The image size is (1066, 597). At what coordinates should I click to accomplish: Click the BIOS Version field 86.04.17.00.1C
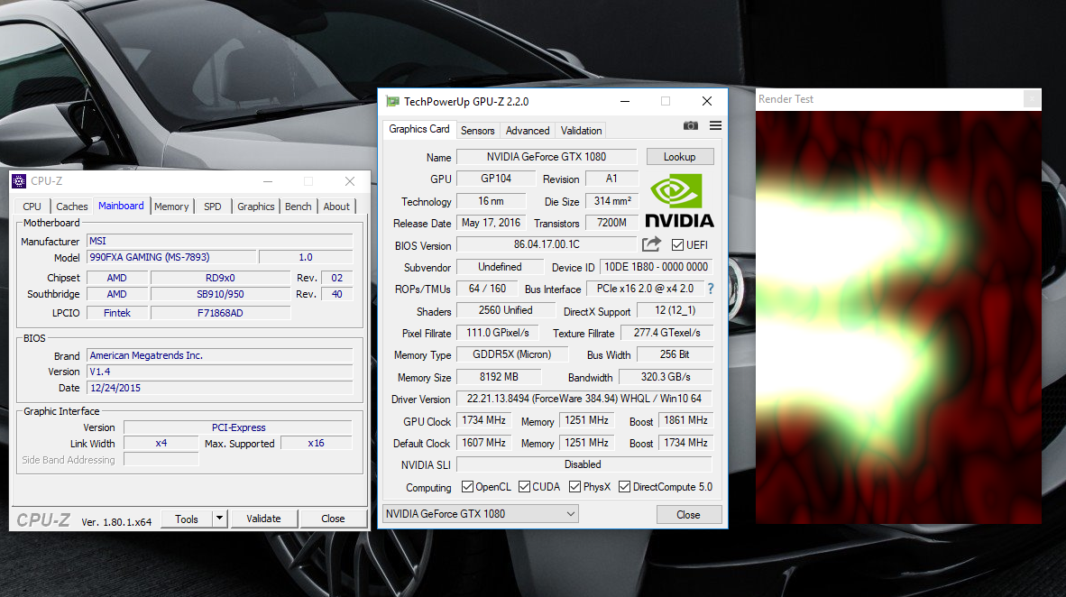pyautogui.click(x=547, y=244)
